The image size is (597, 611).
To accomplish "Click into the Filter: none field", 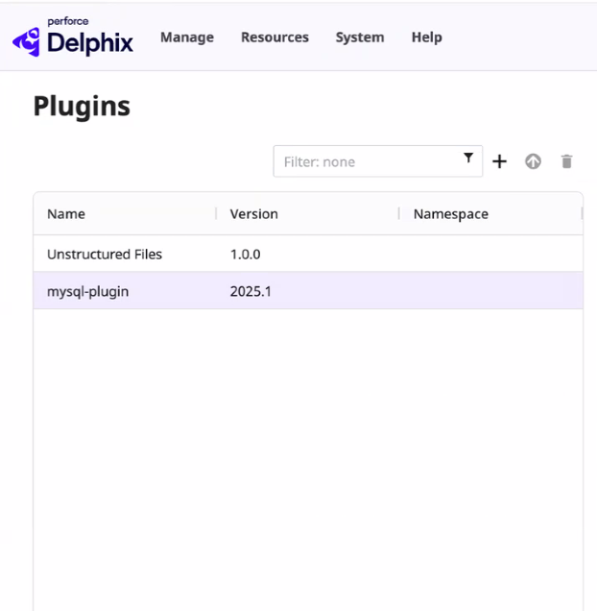I will coord(365,161).
